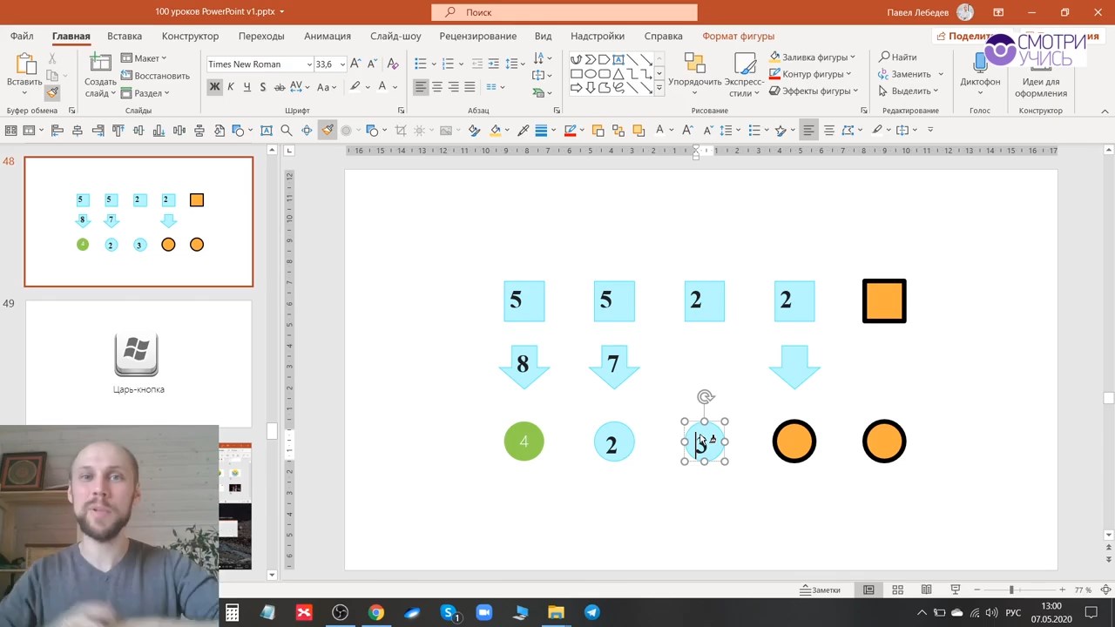
Task: Expand the Макет layout dropdown
Action: pos(163,58)
